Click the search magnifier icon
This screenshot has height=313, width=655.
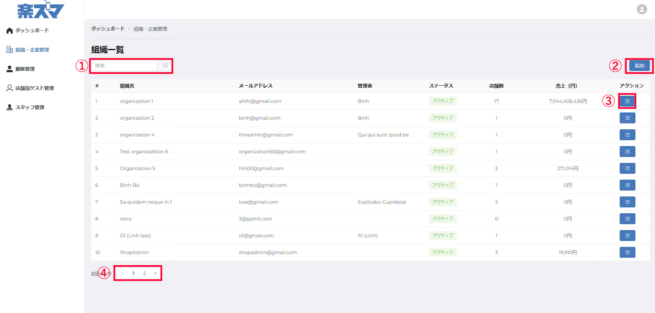point(165,65)
